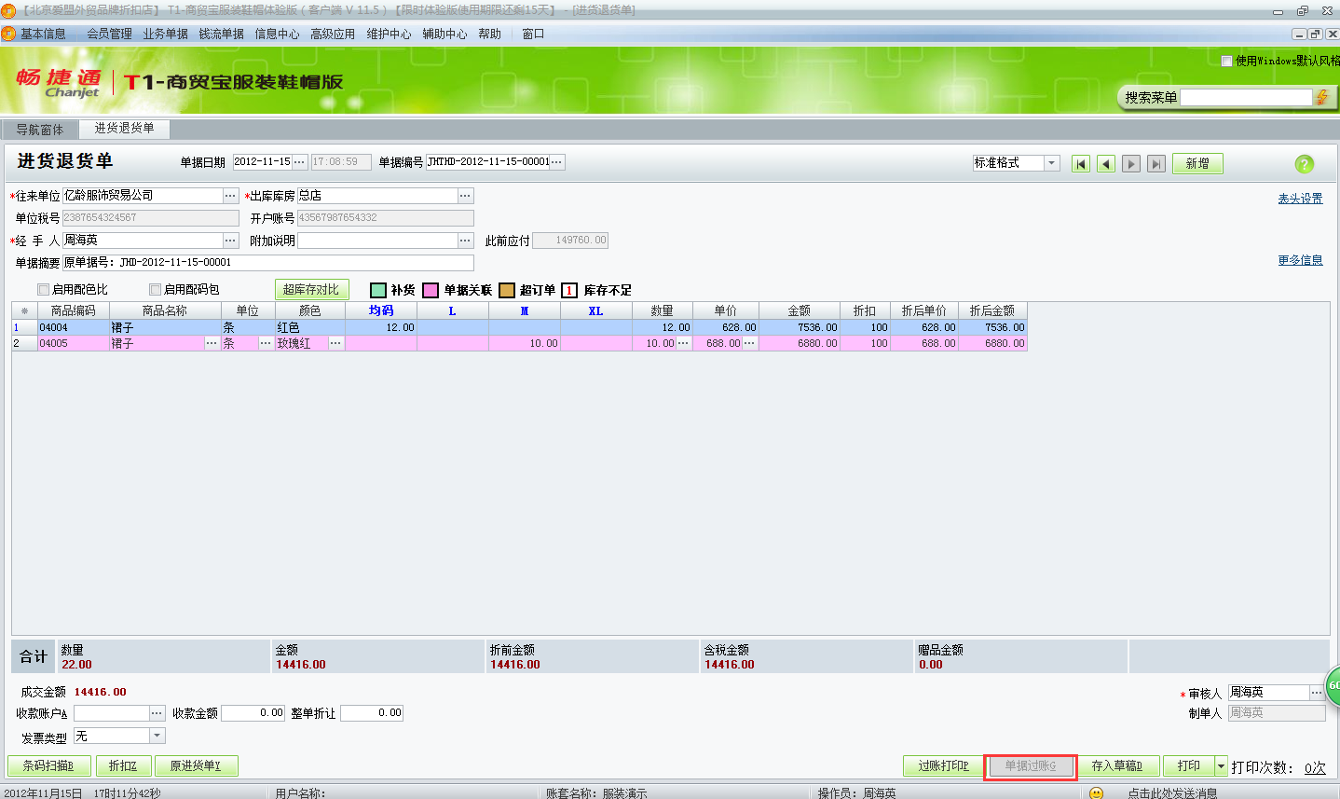Open 收款账户 lookup ellipsis button
Viewport: 1340px width, 799px height.
tap(157, 713)
